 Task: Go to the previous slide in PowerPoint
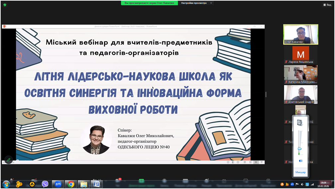tap(228, 162)
